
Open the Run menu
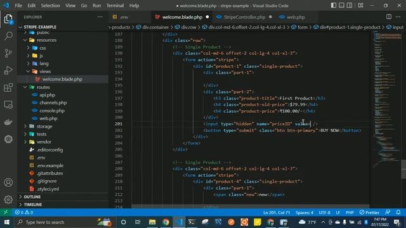[x=96, y=6]
